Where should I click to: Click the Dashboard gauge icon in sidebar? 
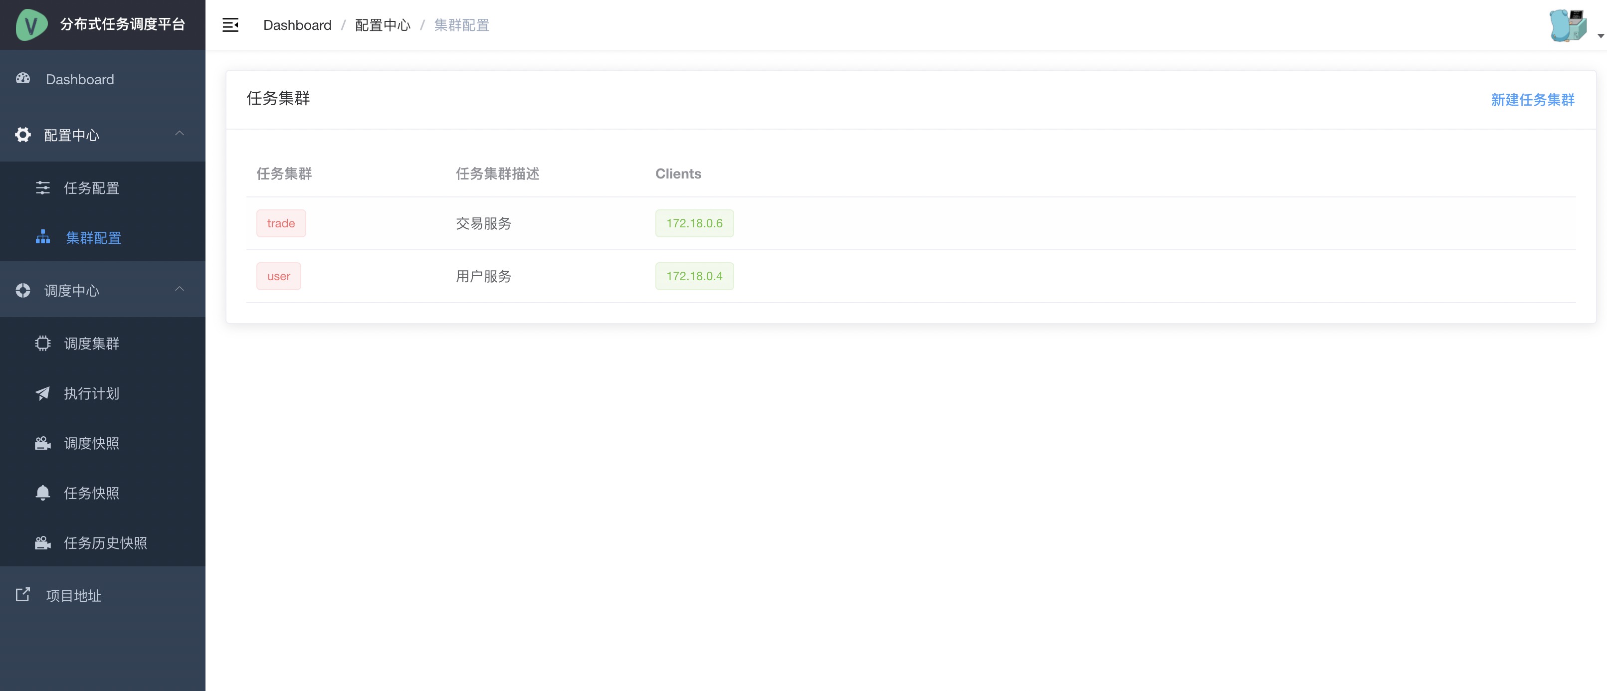pyautogui.click(x=23, y=79)
